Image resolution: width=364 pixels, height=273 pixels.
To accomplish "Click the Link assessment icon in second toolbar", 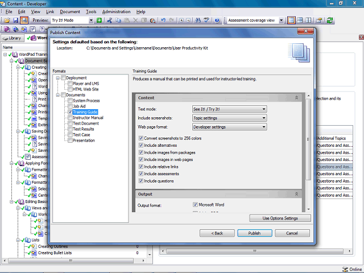I will pos(33,29).
